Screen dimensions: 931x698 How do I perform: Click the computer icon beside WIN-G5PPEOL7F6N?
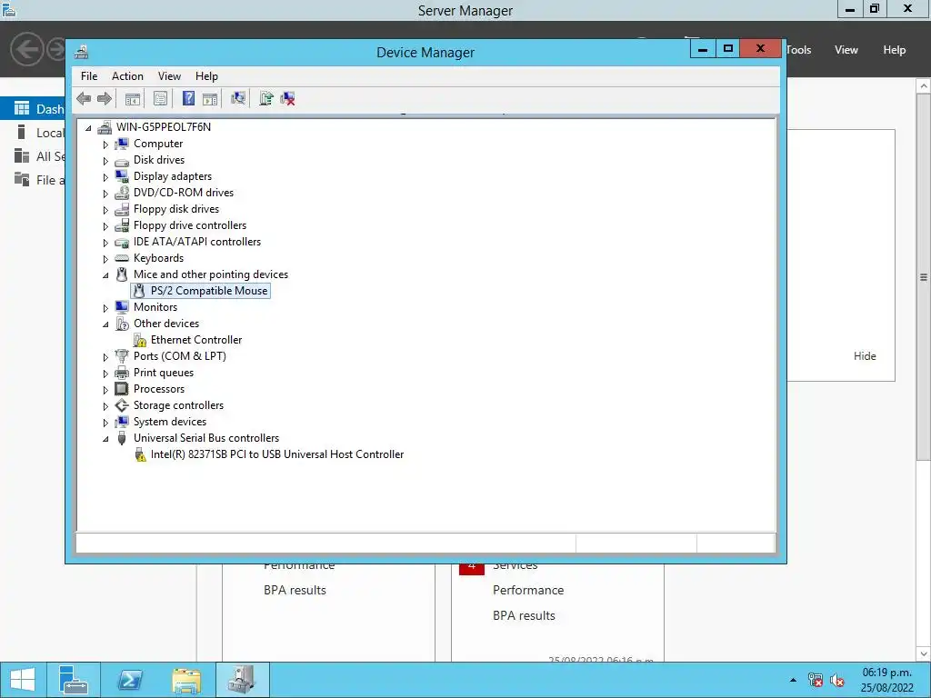(x=105, y=127)
